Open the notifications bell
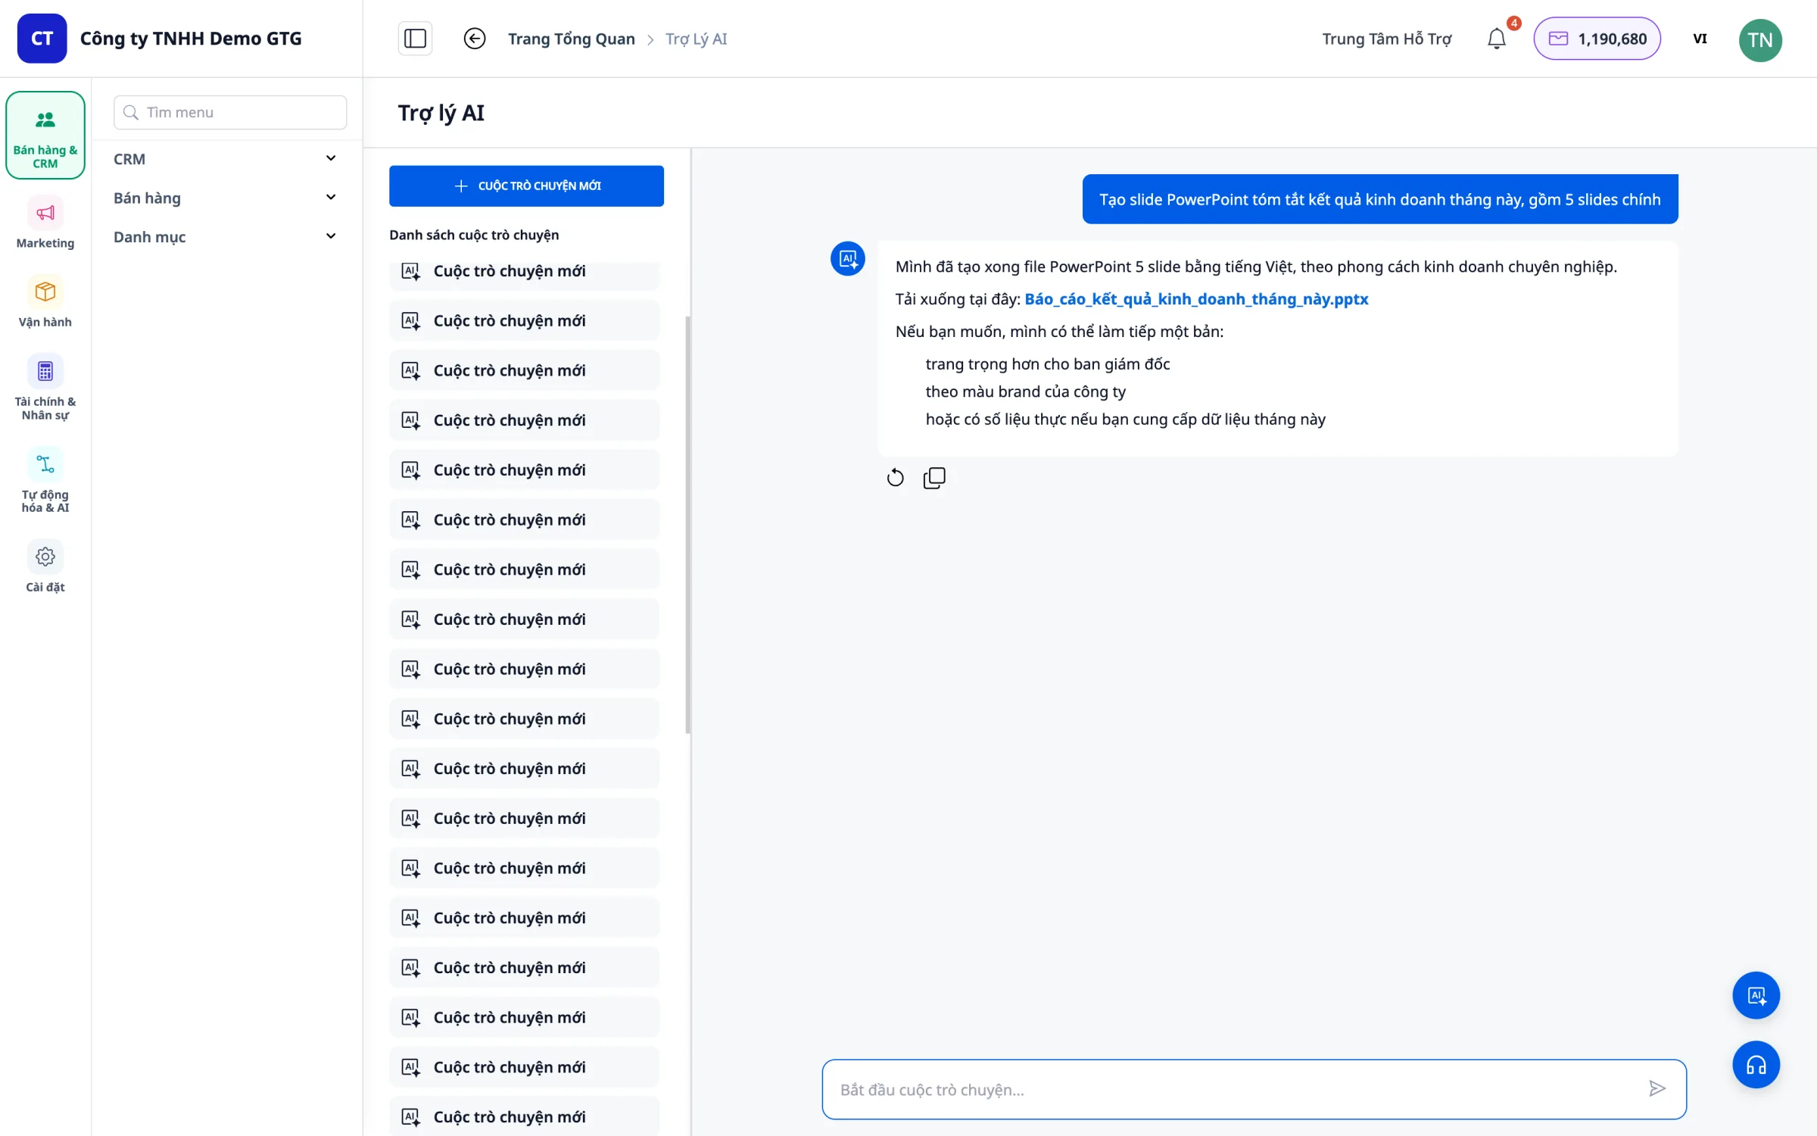 click(1497, 39)
